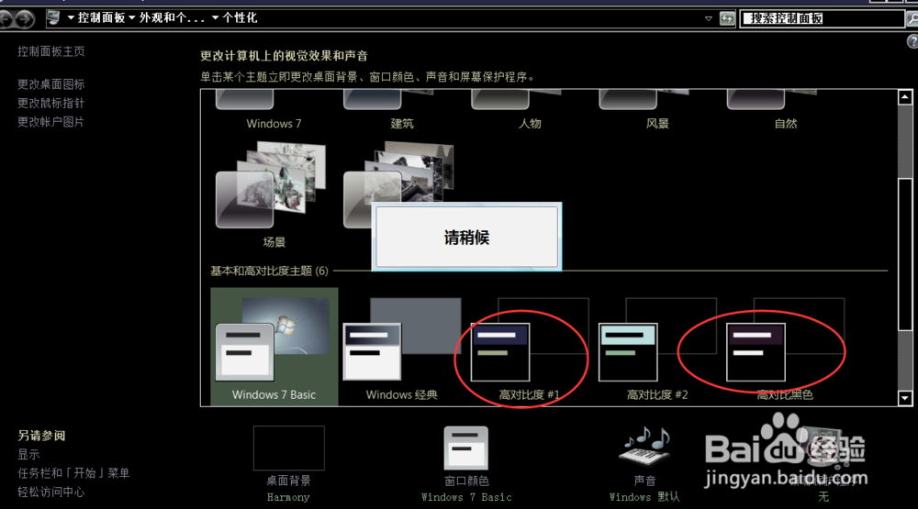Choose the 建筑 theme
The width and height of the screenshot is (918, 509).
coord(402,111)
